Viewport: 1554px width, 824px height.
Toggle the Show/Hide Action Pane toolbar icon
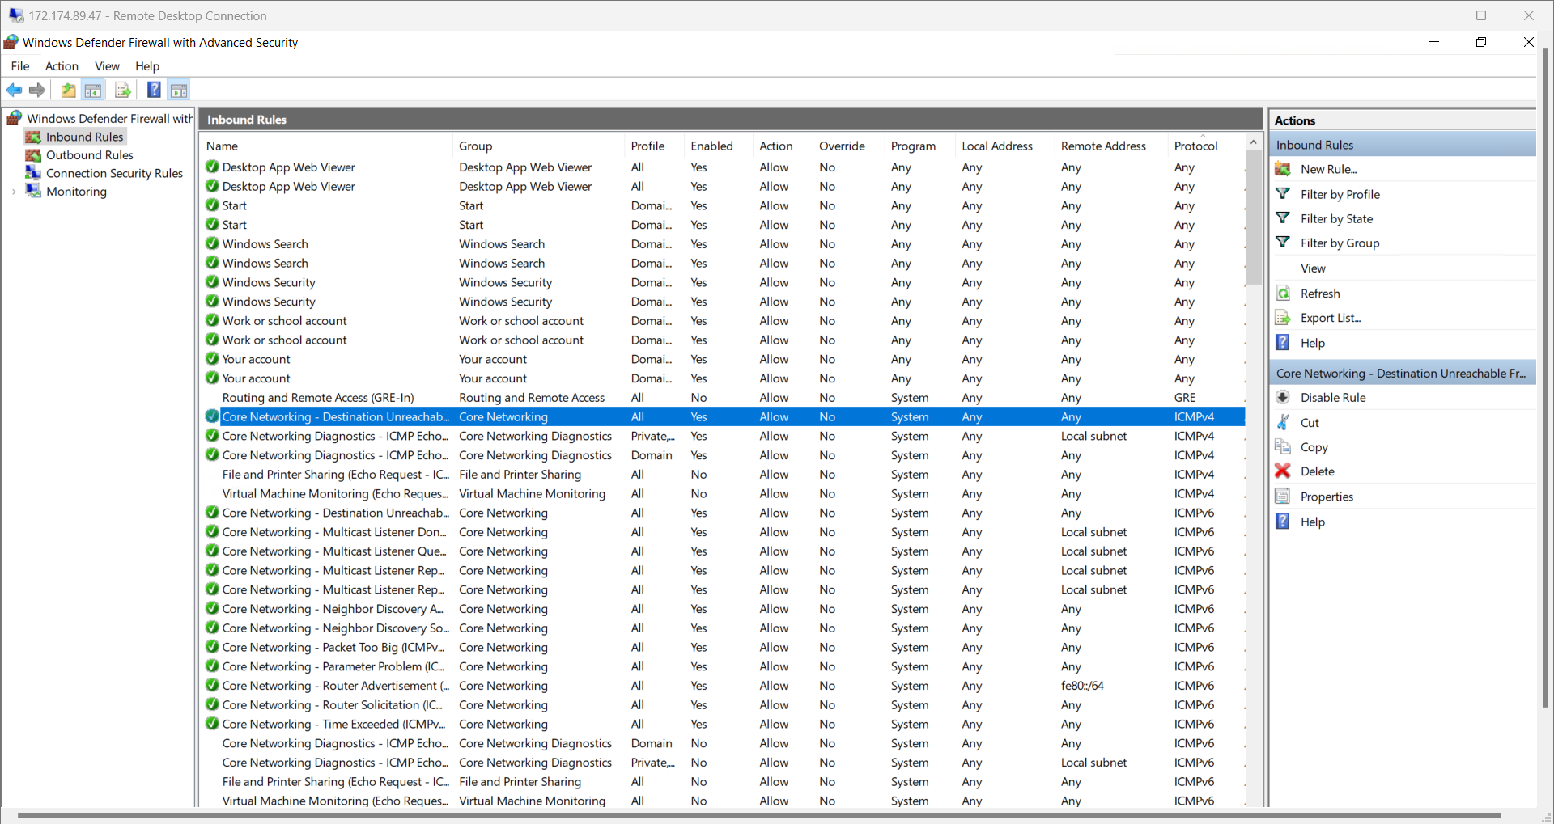click(179, 90)
